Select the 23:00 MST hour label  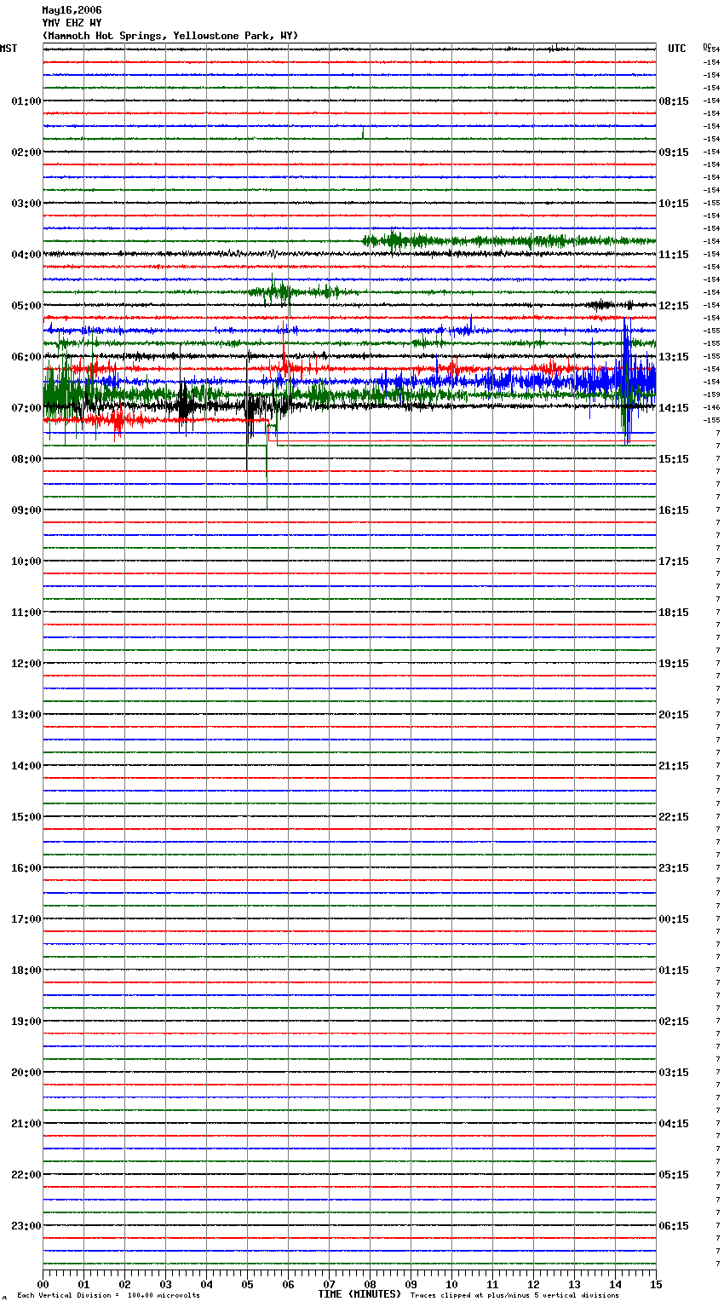pos(26,1226)
